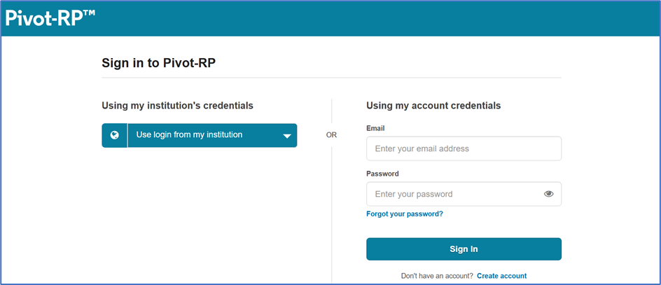Click the 'Don't have an account?' text

click(x=437, y=276)
